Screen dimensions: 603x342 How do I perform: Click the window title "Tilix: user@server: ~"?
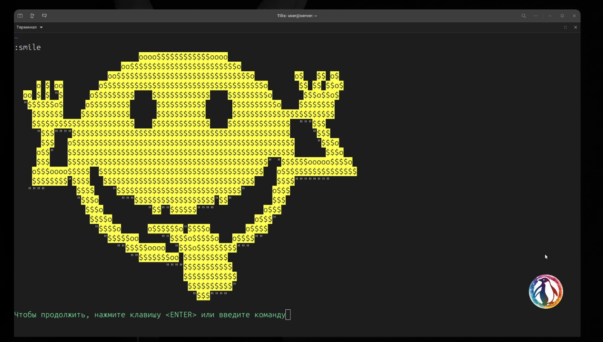point(297,16)
